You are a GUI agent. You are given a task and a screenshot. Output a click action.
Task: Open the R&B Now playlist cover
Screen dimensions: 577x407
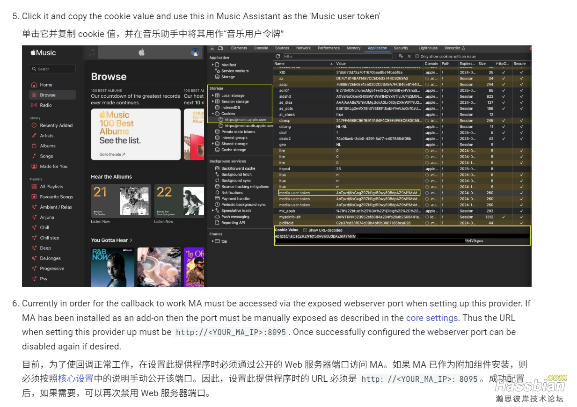(x=112, y=267)
